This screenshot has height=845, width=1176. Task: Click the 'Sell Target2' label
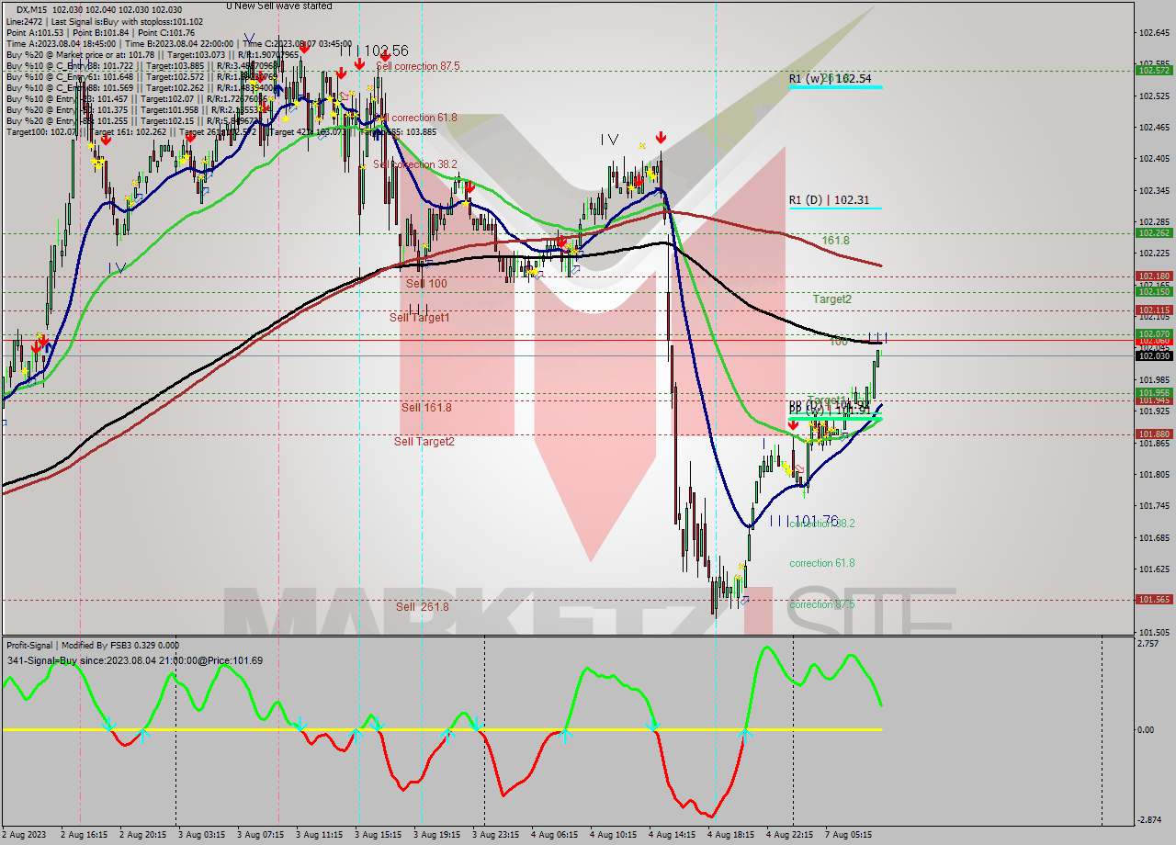pos(424,442)
